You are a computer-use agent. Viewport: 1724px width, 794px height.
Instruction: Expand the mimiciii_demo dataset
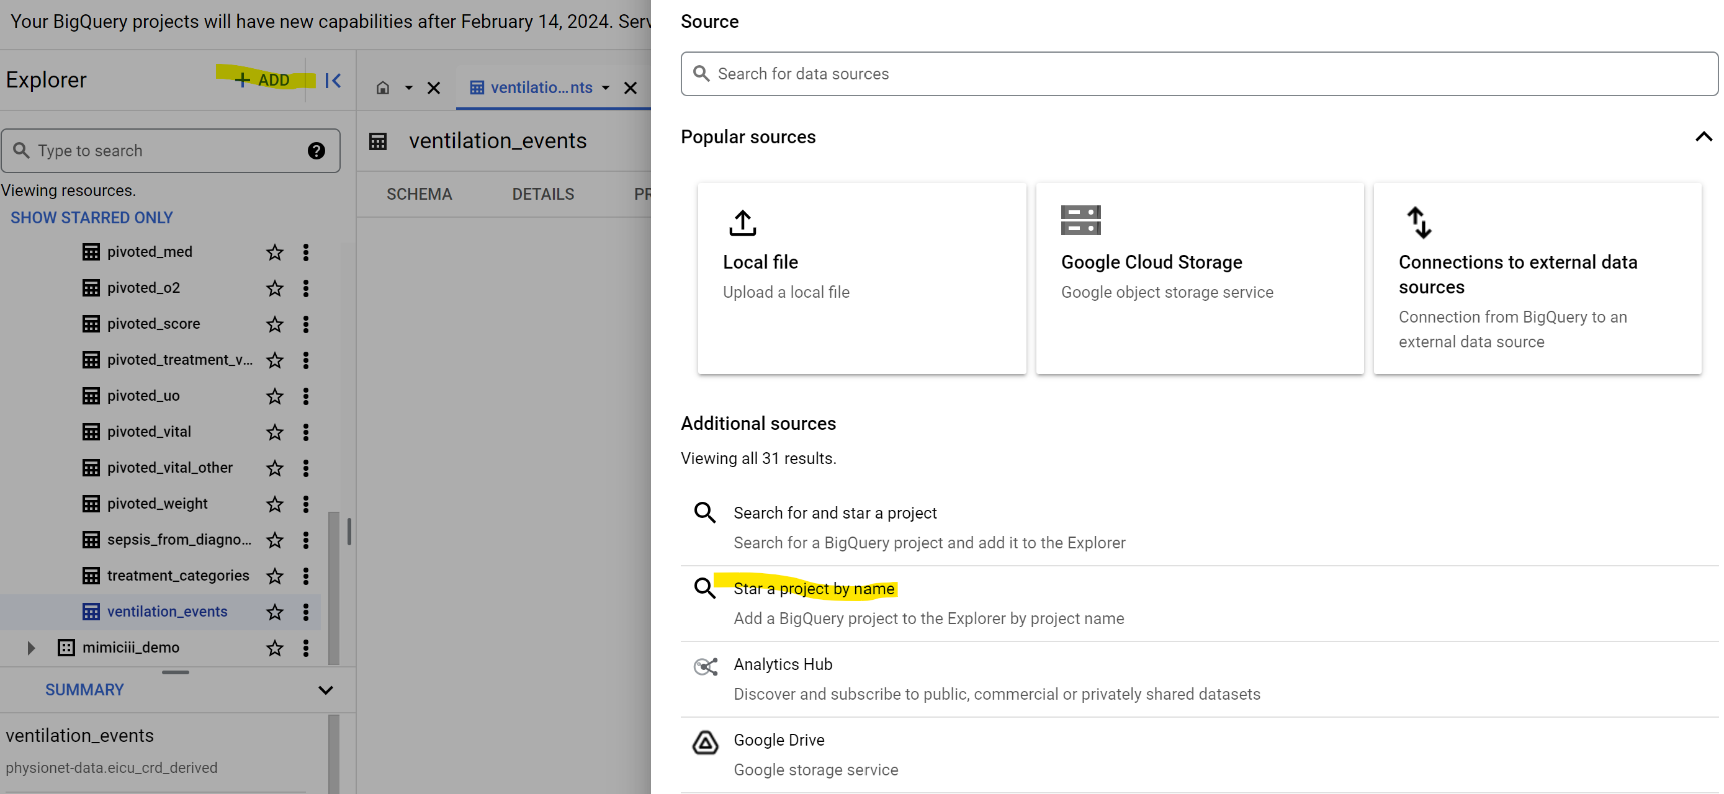(x=31, y=648)
